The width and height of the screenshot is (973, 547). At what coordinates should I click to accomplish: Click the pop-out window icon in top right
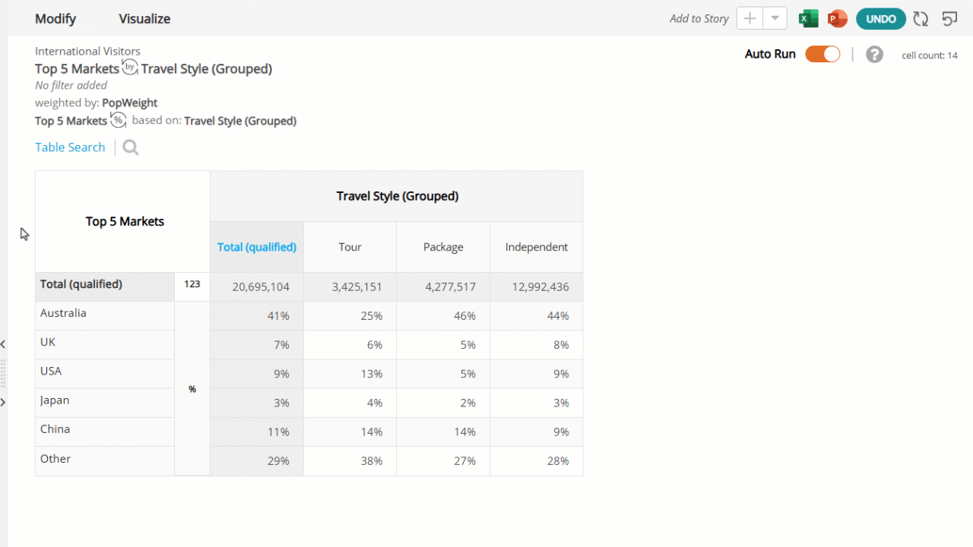point(949,19)
